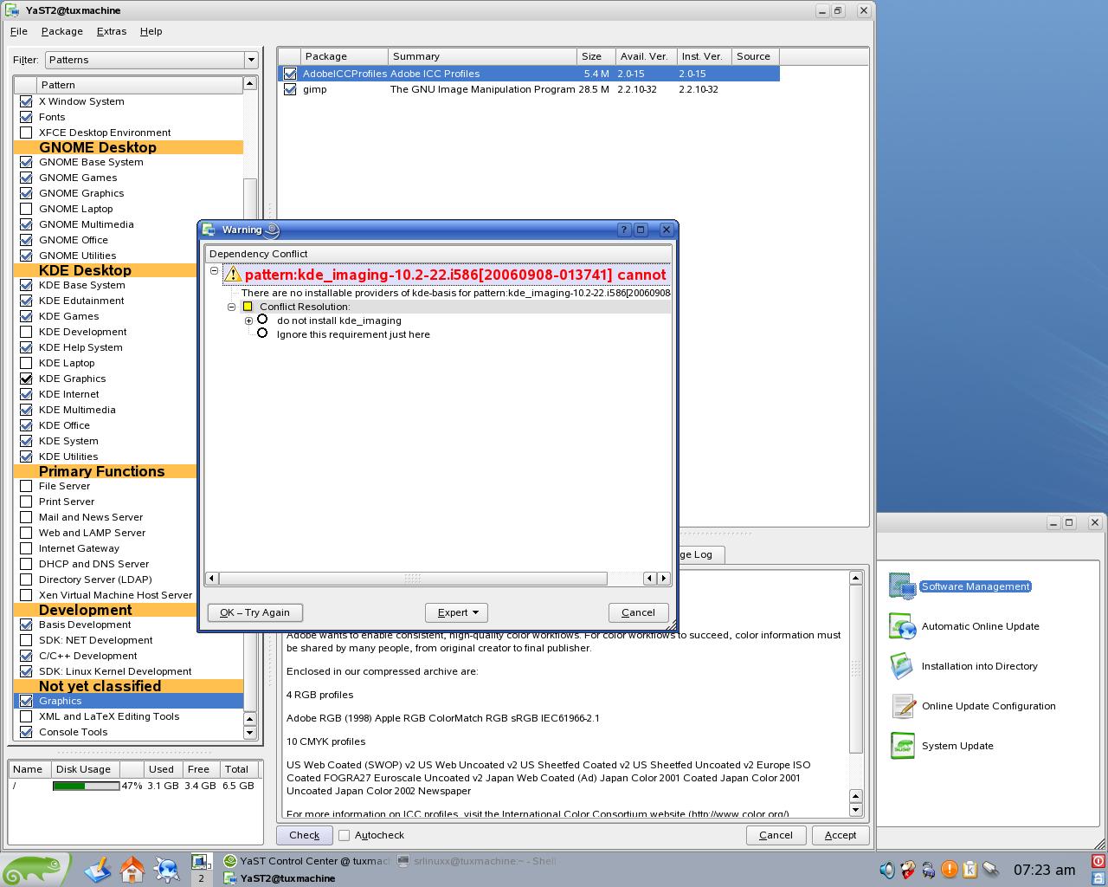Open the System Update icon

(x=902, y=746)
